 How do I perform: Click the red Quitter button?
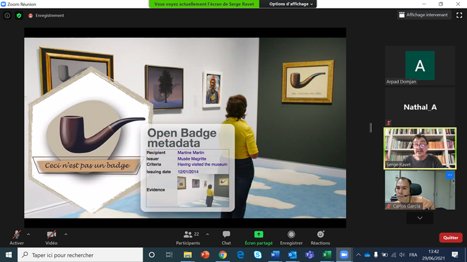tap(450, 237)
